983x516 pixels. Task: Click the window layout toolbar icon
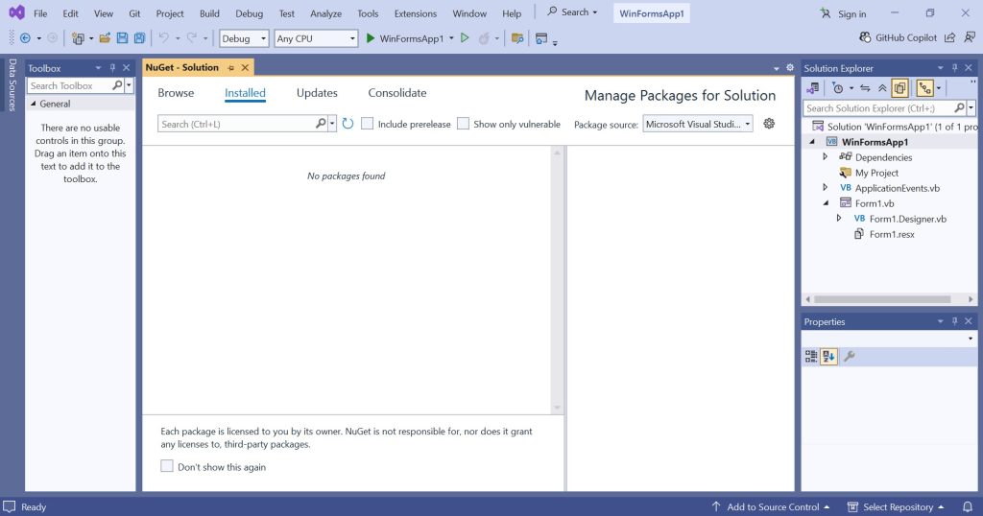(x=541, y=38)
